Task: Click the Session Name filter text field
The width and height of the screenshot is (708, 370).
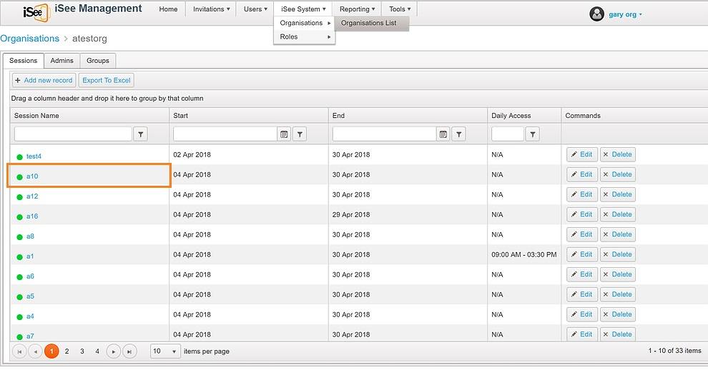Action: pos(73,134)
